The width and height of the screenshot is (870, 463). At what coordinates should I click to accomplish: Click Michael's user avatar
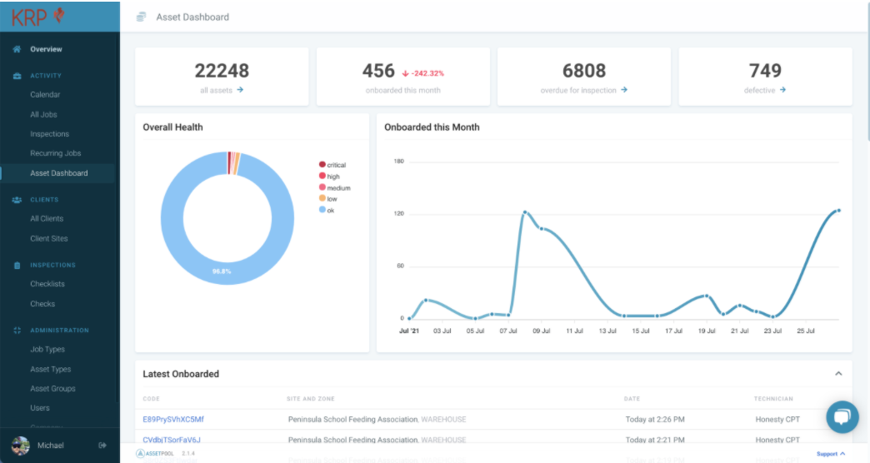pyautogui.click(x=21, y=446)
